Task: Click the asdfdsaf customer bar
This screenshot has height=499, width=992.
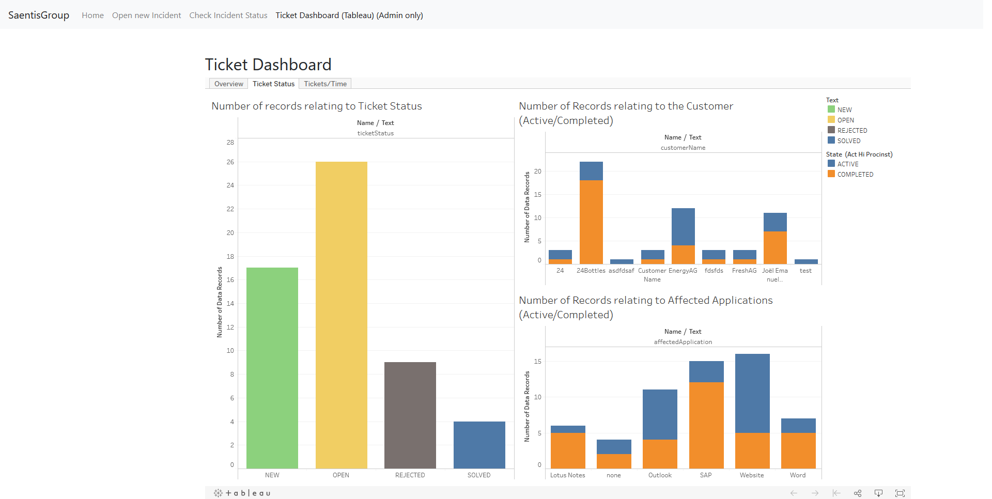Action: click(x=622, y=261)
